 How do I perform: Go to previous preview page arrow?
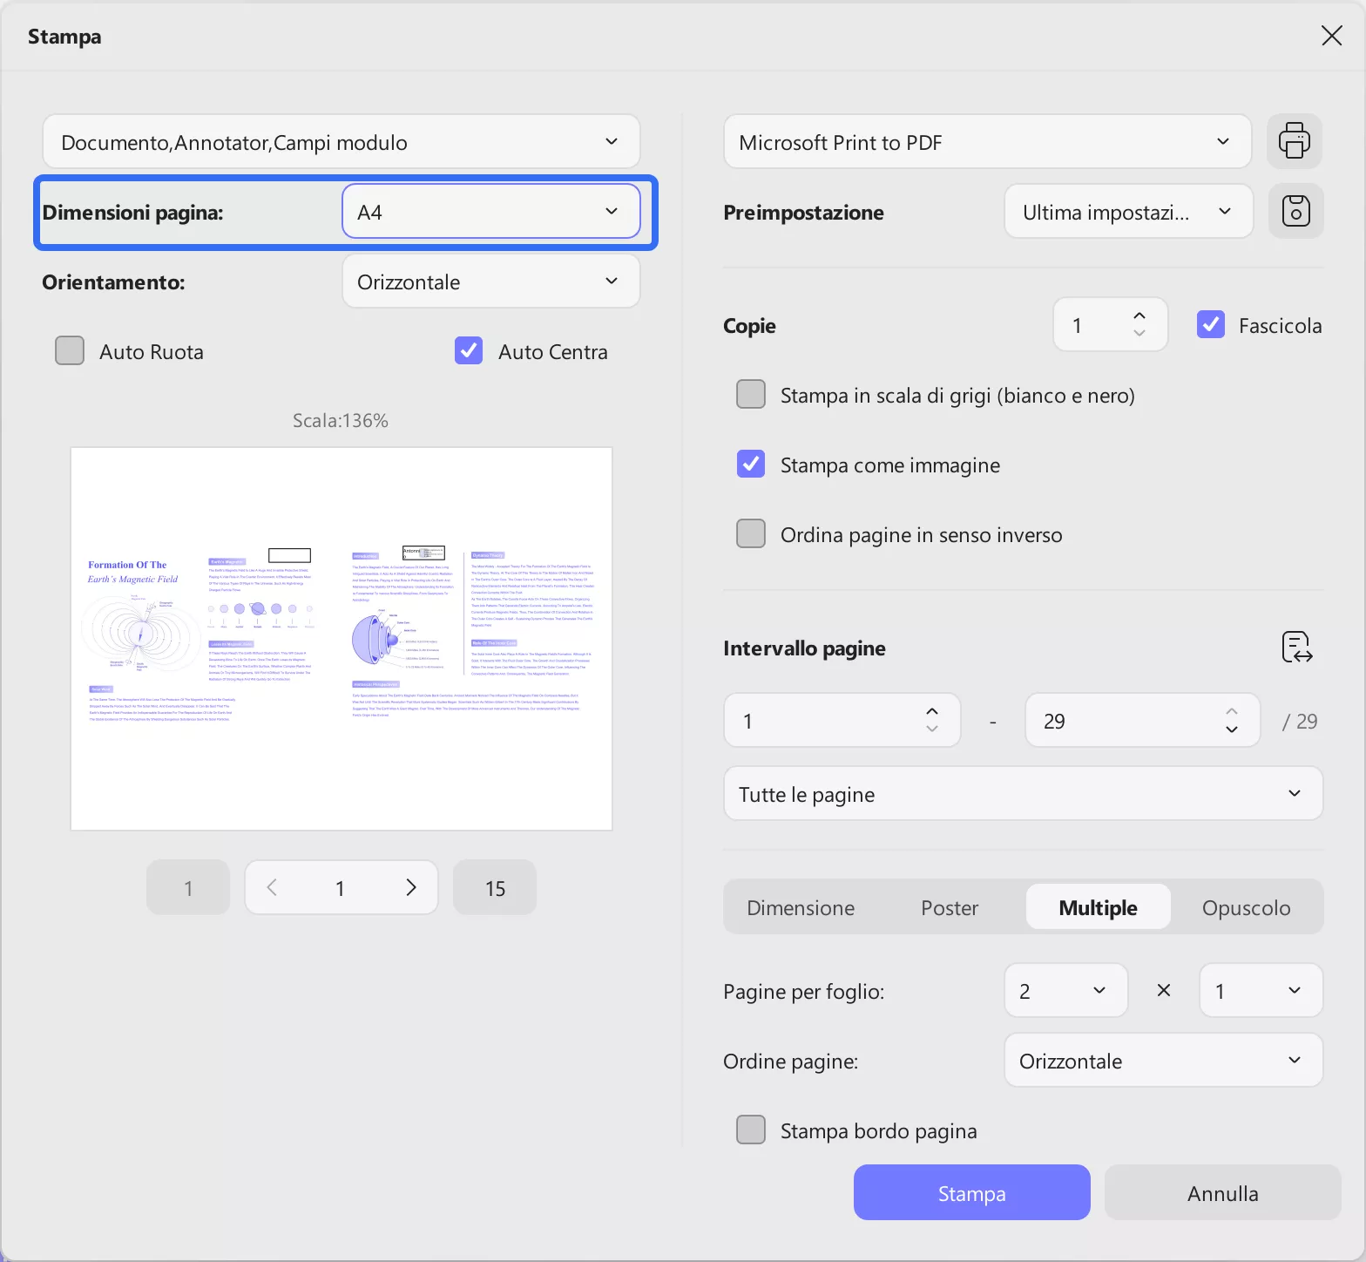click(x=272, y=887)
